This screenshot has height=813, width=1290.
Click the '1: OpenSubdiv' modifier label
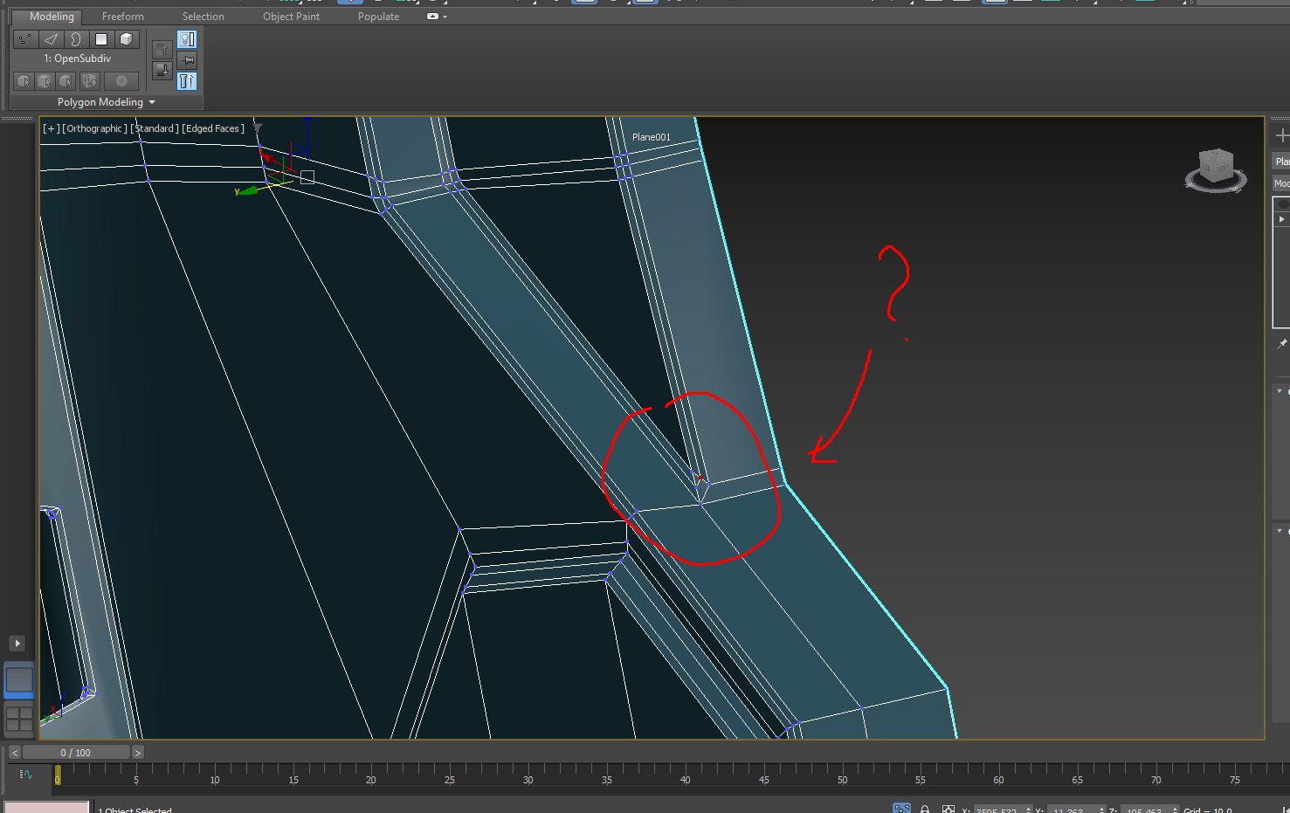77,59
